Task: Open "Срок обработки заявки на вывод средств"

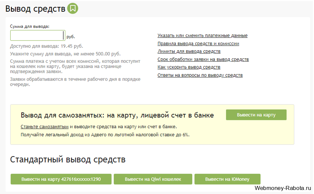Action: [203, 59]
